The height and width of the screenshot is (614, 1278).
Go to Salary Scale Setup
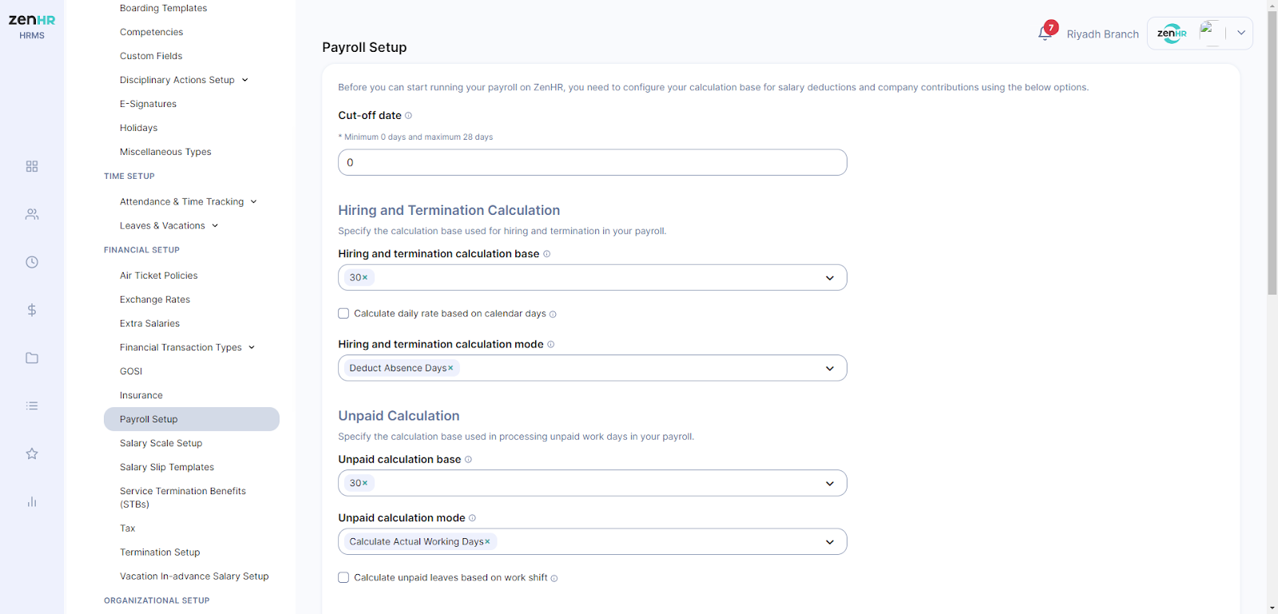(x=161, y=443)
